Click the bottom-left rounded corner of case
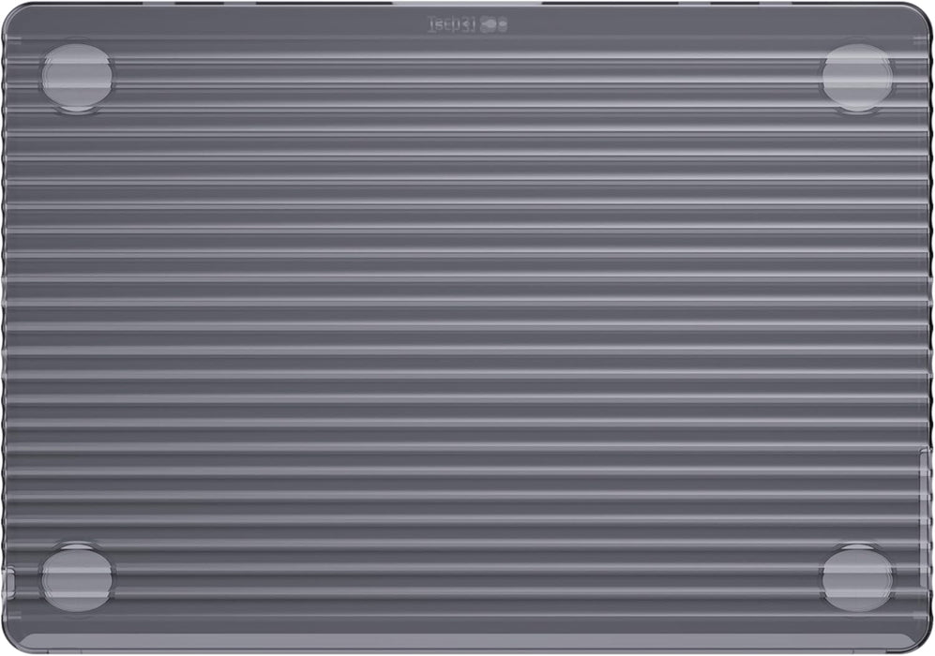935x656 pixels. click(x=13, y=643)
